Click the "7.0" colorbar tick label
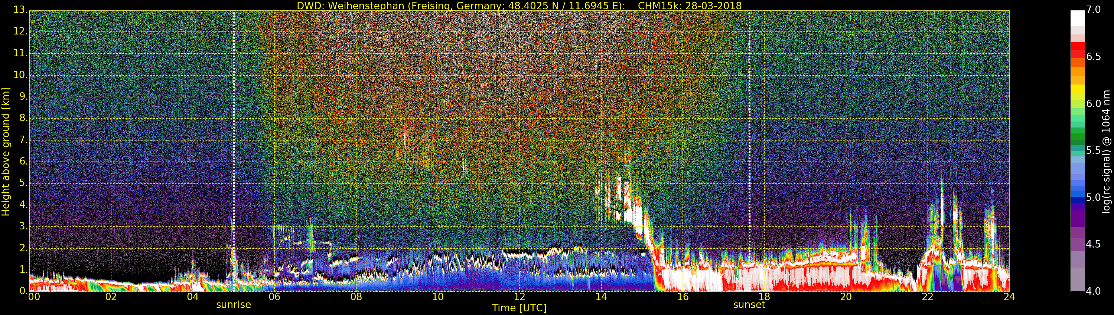This screenshot has height=315, width=1114. (x=1093, y=10)
